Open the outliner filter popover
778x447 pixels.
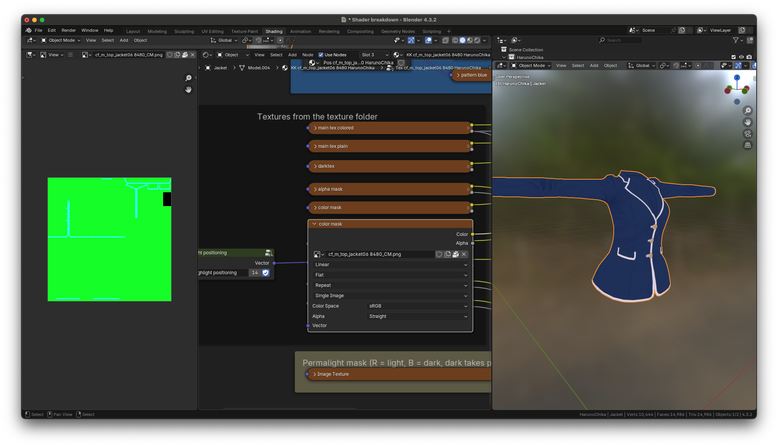(x=737, y=40)
